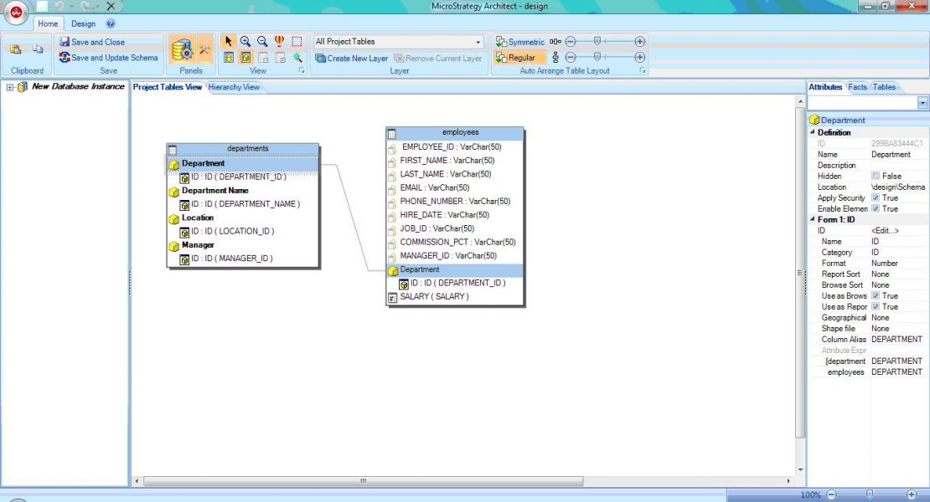This screenshot has height=502, width=930.
Task: Click the fourth table display icon in View
Action: pos(280,58)
